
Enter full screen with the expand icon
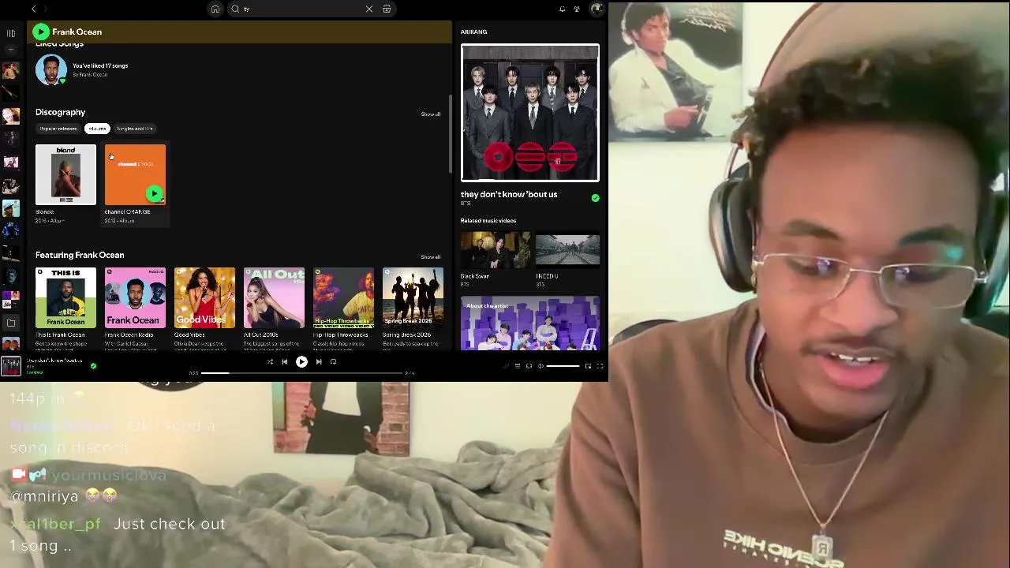tap(599, 366)
